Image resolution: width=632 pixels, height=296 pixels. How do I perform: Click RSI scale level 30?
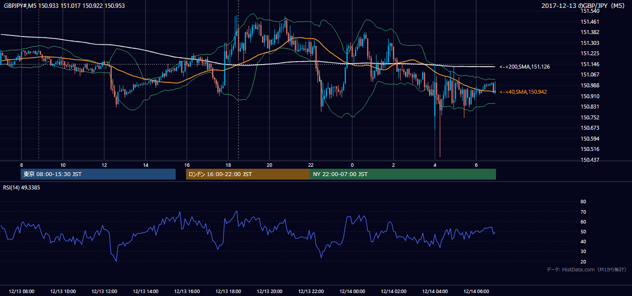pyautogui.click(x=583, y=252)
